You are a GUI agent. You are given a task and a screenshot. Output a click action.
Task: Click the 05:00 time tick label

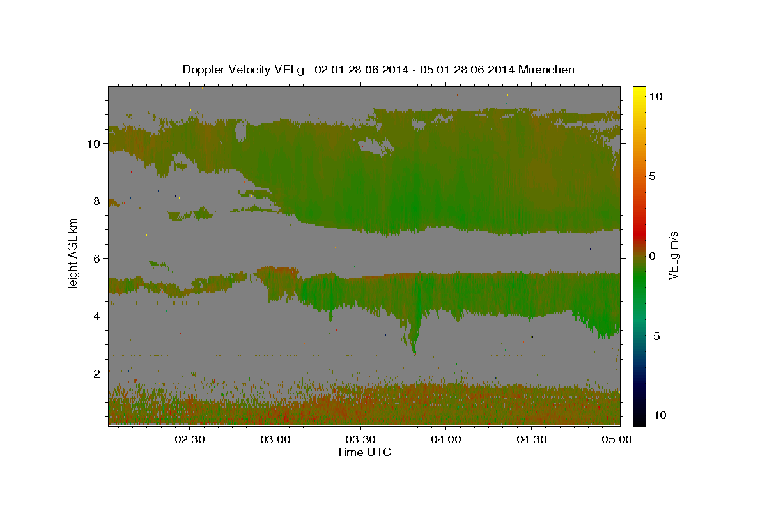[x=616, y=440]
